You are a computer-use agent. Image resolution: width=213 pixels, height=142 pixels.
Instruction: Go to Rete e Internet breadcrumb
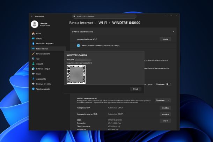(81, 23)
